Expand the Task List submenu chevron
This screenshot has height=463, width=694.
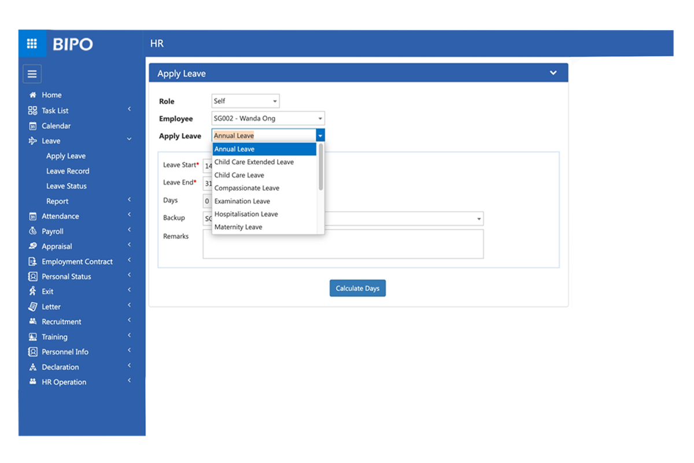(x=130, y=109)
